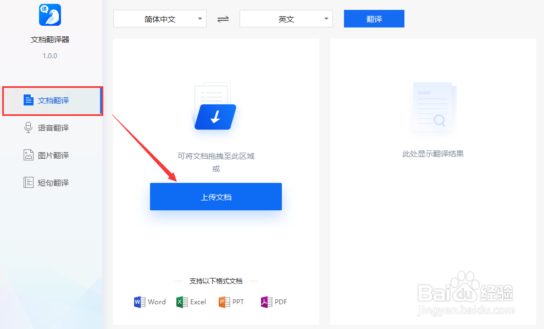
Task: Select the 文档翻译 menu entry
Action: coord(52,100)
